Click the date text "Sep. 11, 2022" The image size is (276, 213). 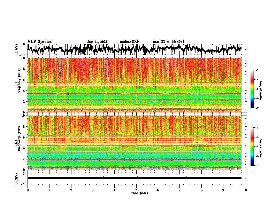click(x=97, y=42)
